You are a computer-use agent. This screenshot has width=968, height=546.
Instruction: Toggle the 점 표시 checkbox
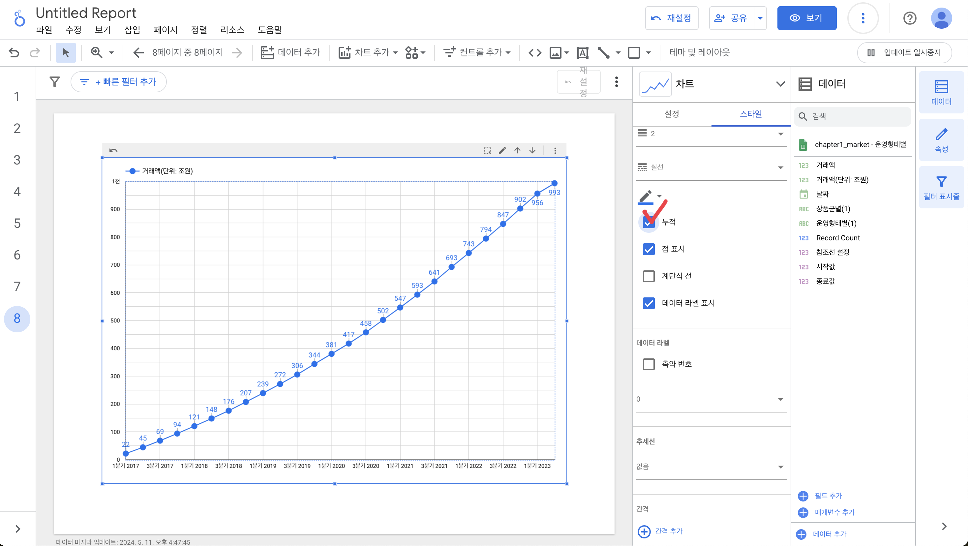(649, 249)
